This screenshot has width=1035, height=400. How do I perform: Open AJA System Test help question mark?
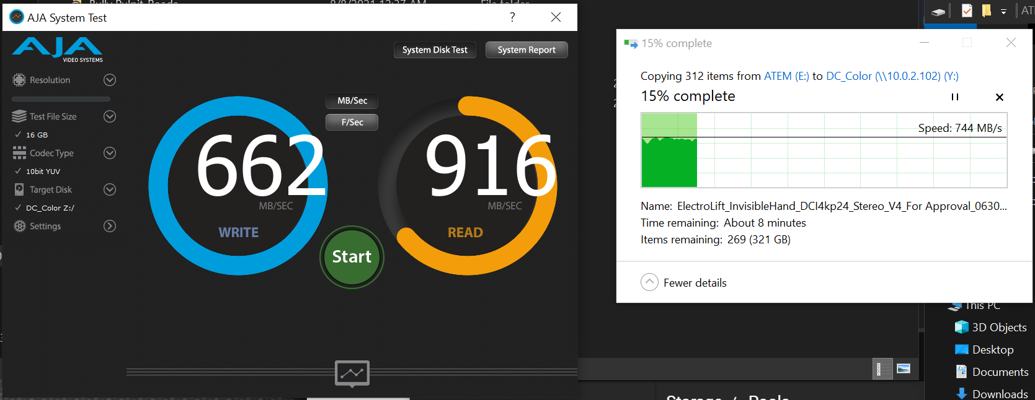(x=512, y=17)
